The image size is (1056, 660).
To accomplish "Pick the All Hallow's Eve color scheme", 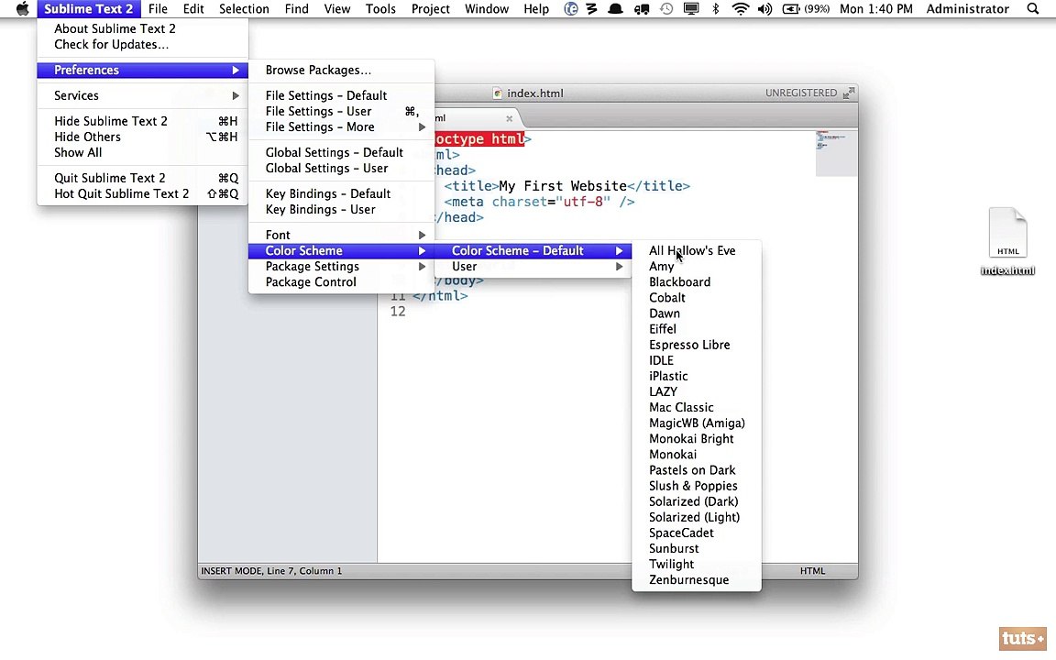I will (697, 250).
